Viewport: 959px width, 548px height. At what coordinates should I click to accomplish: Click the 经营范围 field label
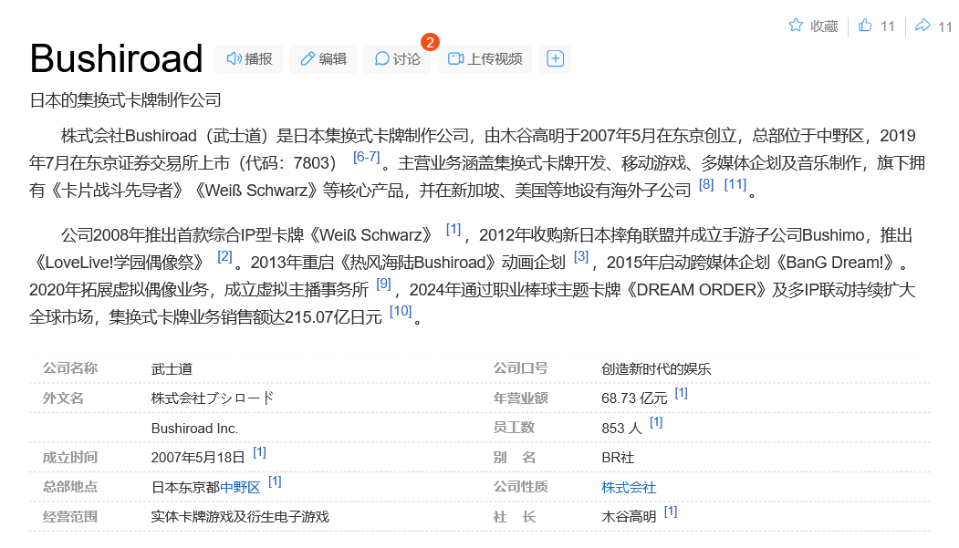(x=70, y=517)
